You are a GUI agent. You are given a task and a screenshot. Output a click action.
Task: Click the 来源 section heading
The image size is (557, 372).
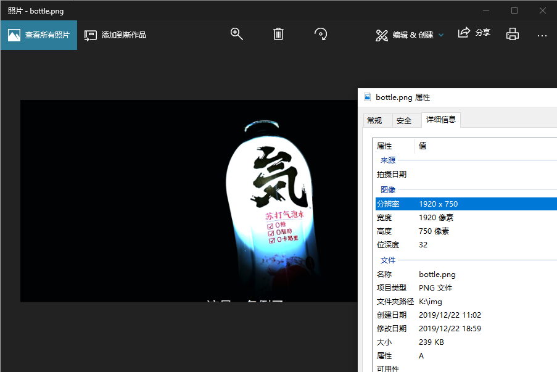388,160
